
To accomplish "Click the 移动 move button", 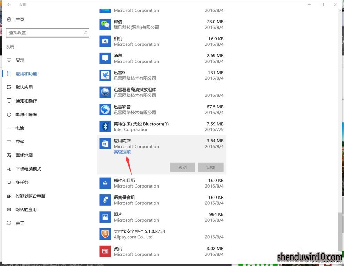I will coord(182,167).
